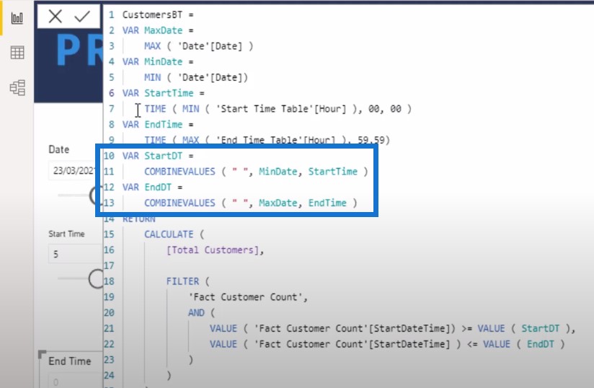Click COMBINEVALUES with MinDate, StartTime on line 11
Image resolution: width=594 pixels, height=388 pixels.
click(x=256, y=172)
